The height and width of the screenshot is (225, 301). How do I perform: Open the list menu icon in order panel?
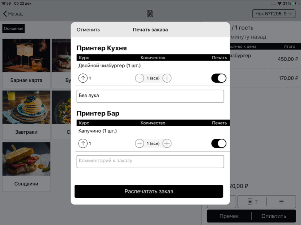281,202
